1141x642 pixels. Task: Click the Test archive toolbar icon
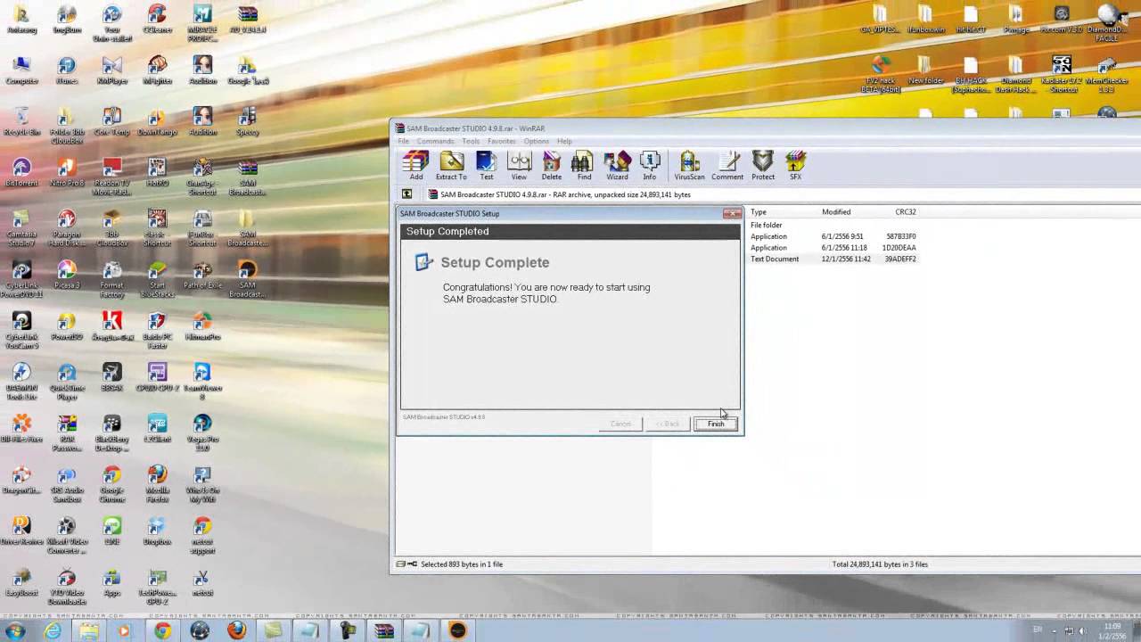[486, 166]
